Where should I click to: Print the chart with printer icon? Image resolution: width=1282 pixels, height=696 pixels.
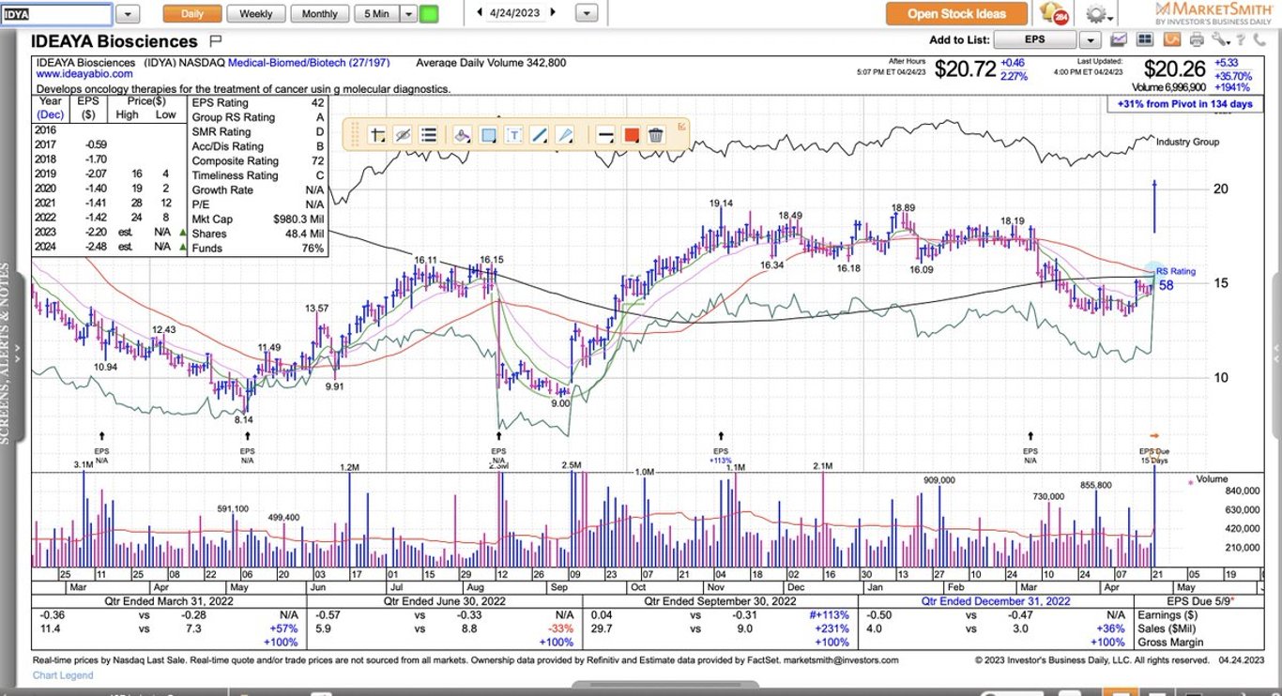(1197, 39)
